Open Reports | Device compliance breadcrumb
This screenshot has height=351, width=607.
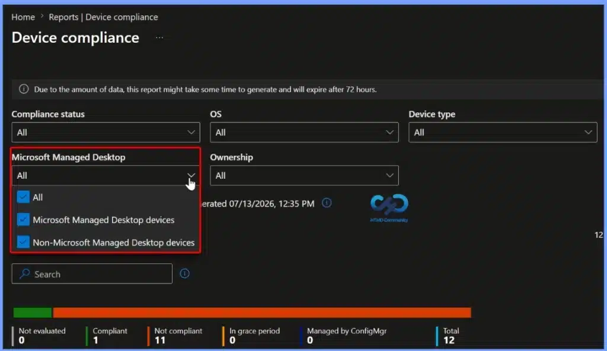pos(103,17)
